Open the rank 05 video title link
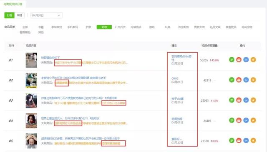Viewport: 267px width, 152px height. click(x=81, y=138)
